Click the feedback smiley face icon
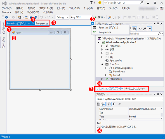The image size is (165, 139). (x=100, y=3)
